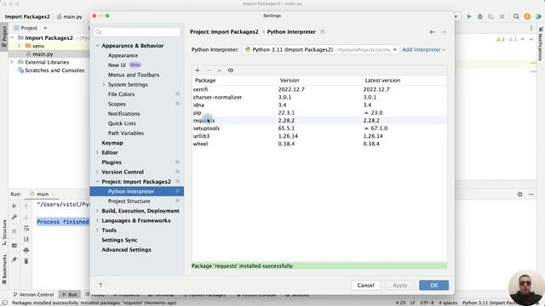Click the Apply button

pos(399,286)
